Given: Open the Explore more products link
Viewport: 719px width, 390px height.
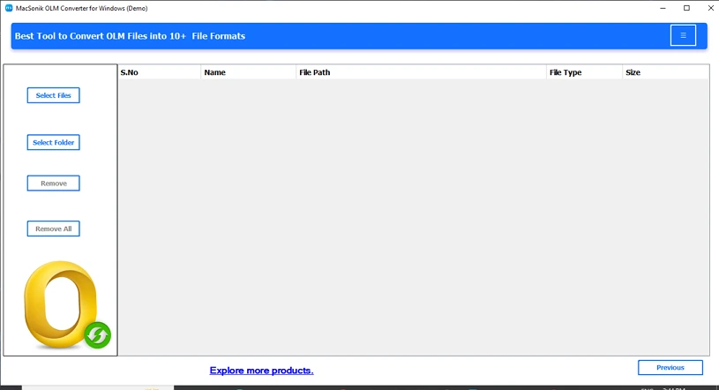Looking at the screenshot, I should coord(261,371).
